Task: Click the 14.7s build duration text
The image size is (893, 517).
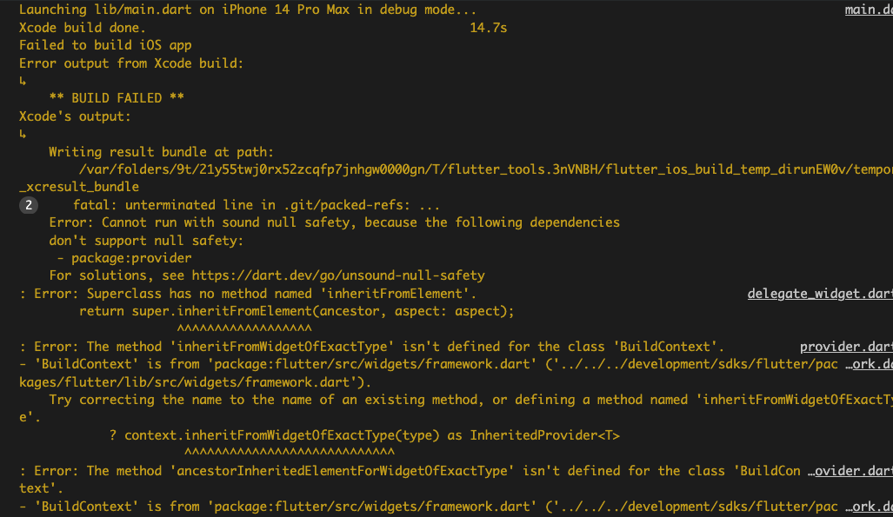Action: coord(488,28)
